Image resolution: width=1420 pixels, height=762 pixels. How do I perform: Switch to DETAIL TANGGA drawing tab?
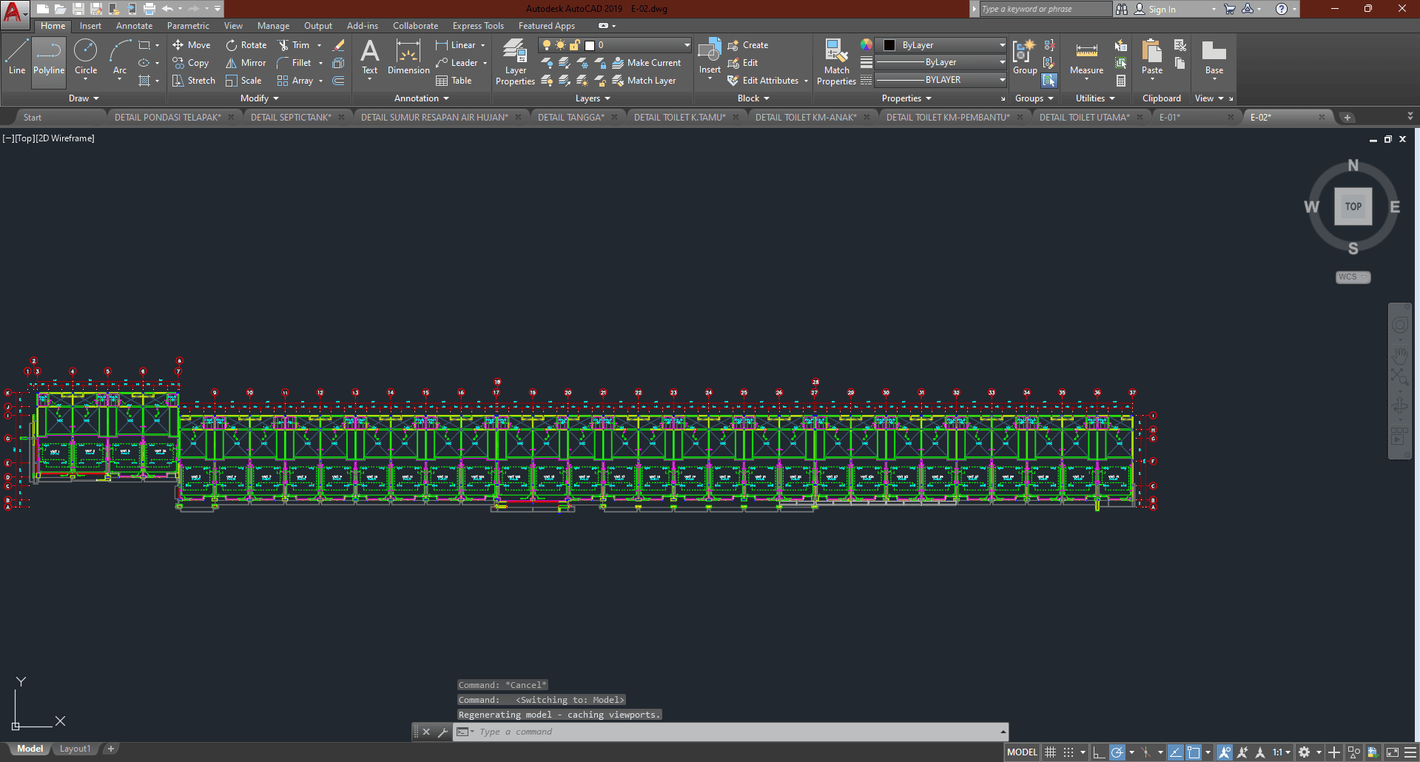tap(571, 117)
